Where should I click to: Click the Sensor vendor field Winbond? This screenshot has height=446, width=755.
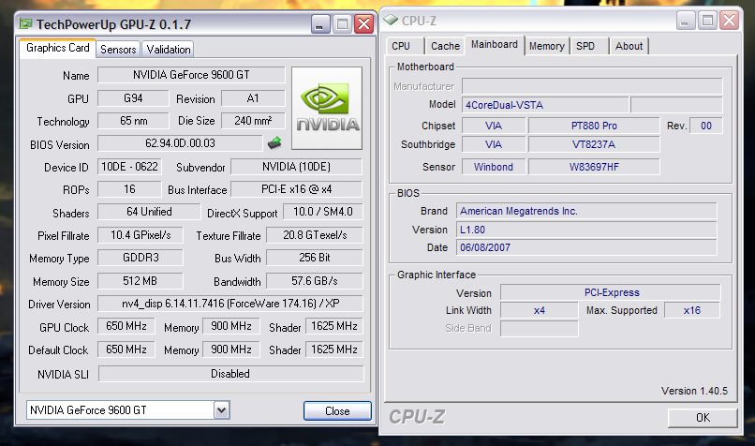tap(494, 167)
